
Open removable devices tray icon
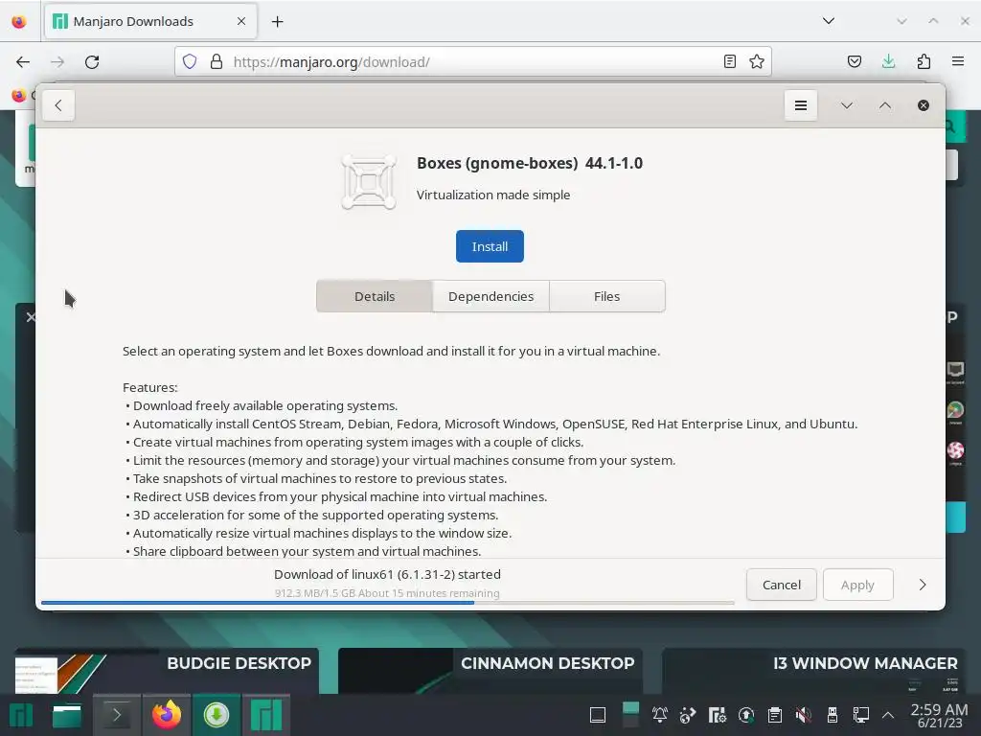click(833, 715)
